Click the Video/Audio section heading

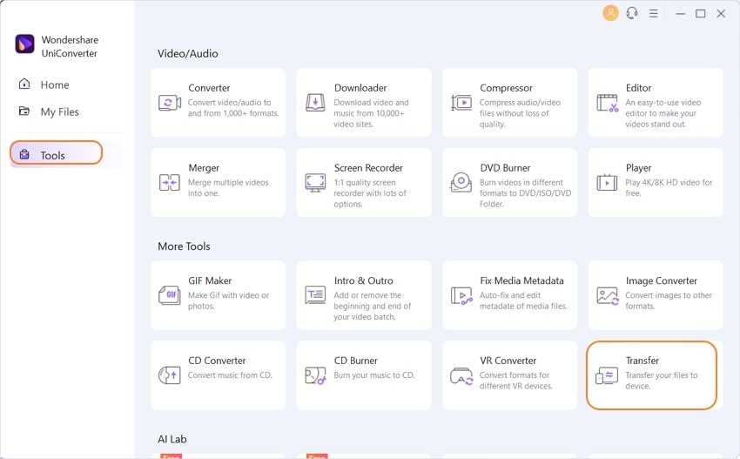click(x=187, y=53)
